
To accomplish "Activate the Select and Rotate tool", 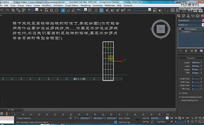I will (68, 10).
